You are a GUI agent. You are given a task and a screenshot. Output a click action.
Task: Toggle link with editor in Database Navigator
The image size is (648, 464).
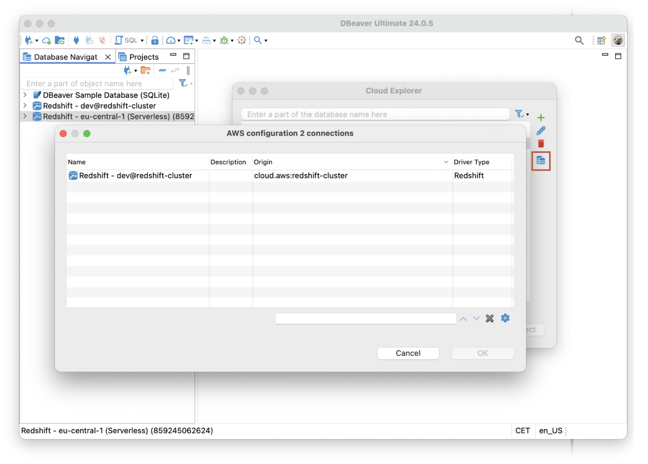(x=175, y=71)
